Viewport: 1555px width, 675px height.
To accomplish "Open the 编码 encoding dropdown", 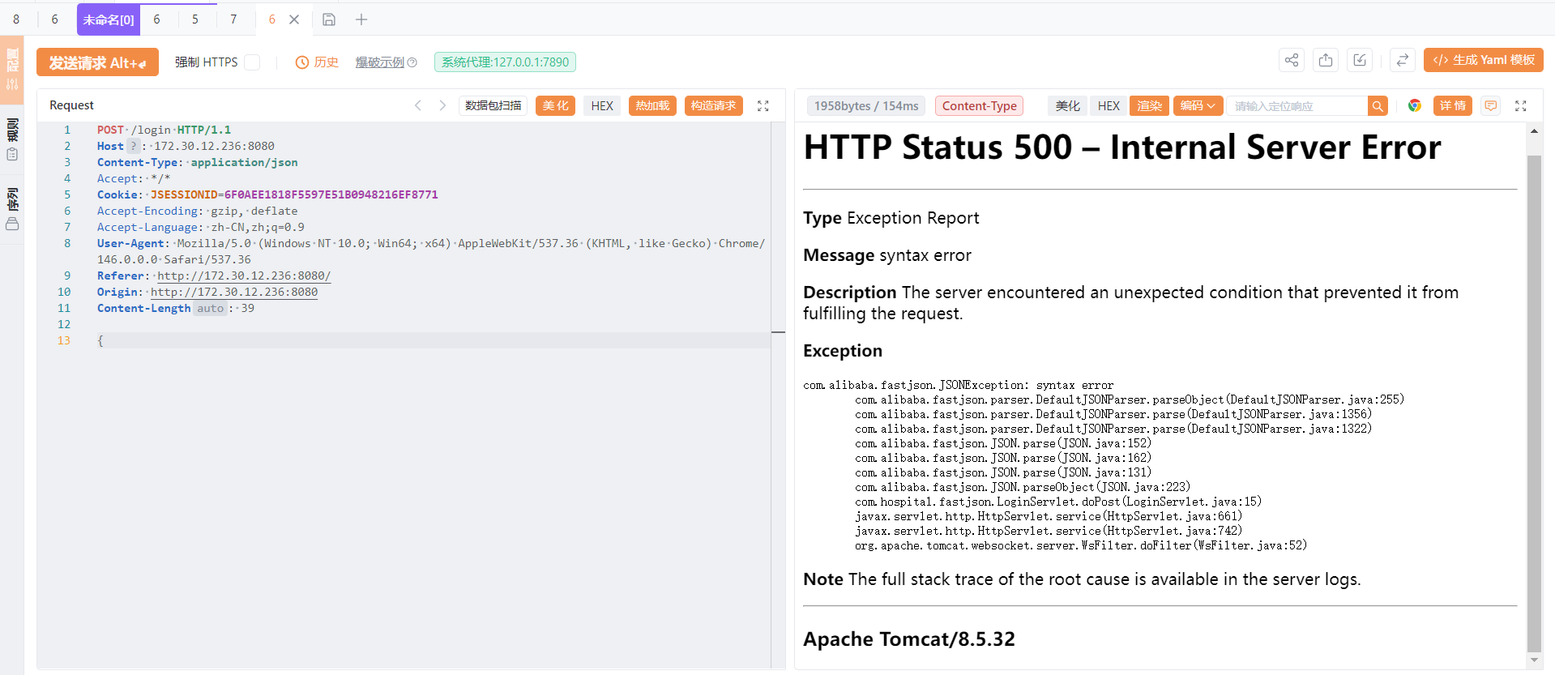I will tap(1198, 106).
